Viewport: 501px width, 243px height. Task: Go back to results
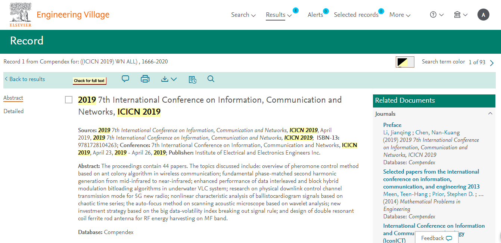coord(25,79)
